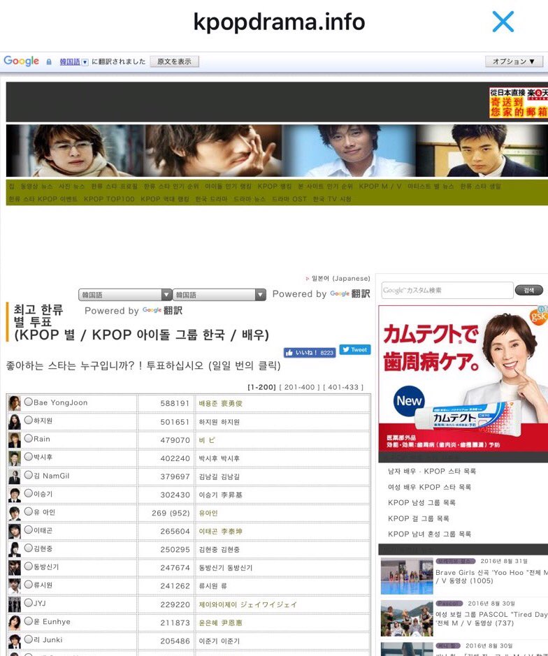Select the 이태곤 radio button
Image resolution: width=548 pixels, height=656 pixels.
pyautogui.click(x=29, y=530)
